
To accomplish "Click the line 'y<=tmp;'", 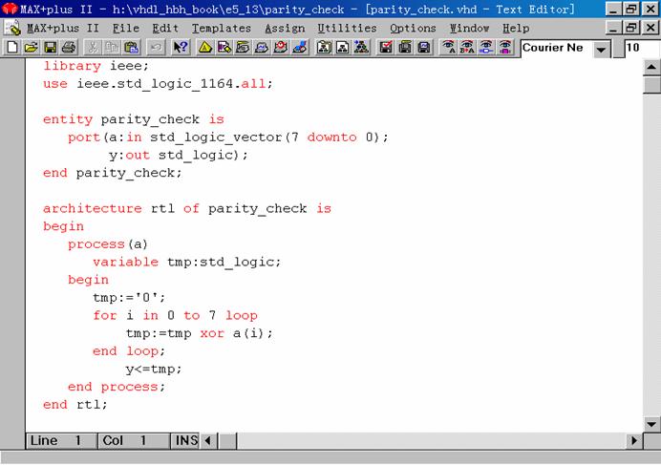I will 154,370.
